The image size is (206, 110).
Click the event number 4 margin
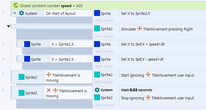point(3,59)
